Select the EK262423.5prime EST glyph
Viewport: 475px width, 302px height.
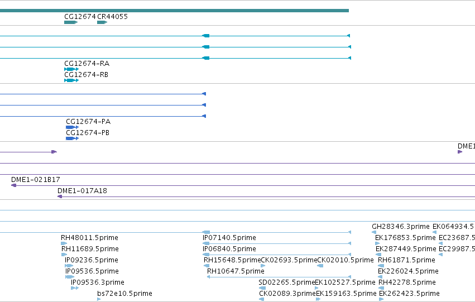[381, 299]
